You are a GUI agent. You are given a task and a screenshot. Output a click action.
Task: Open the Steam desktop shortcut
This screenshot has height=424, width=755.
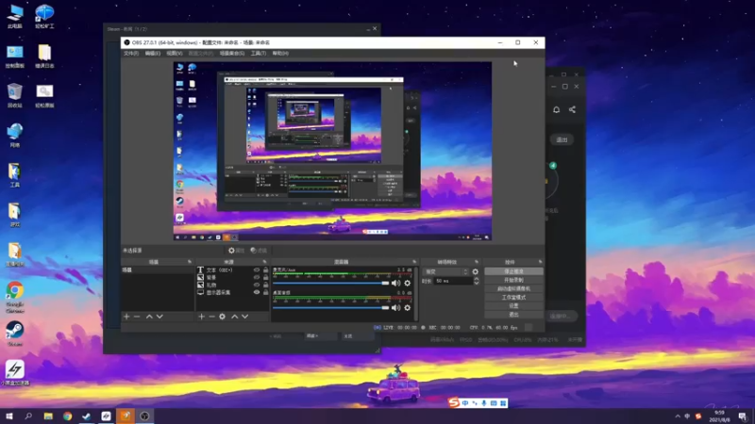15,334
